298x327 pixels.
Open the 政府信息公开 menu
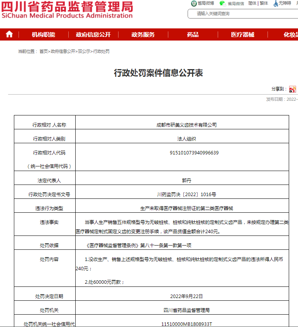coord(93,34)
